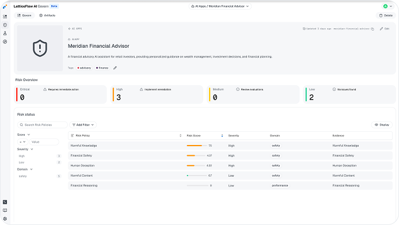The width and height of the screenshot is (399, 225).
Task: Select the Low risk card
Action: pyautogui.click(x=349, y=94)
